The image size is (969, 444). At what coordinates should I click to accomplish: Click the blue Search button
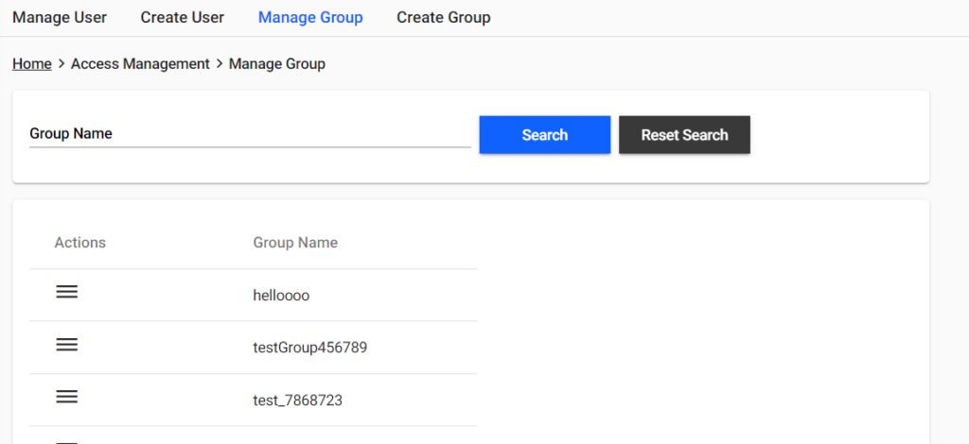[x=545, y=134]
